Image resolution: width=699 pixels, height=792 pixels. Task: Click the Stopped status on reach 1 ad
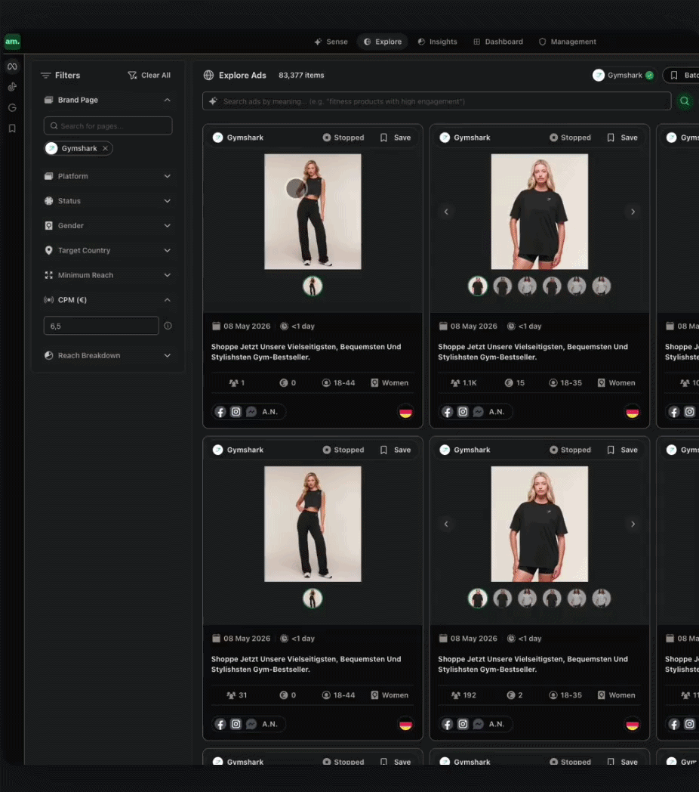click(x=343, y=138)
